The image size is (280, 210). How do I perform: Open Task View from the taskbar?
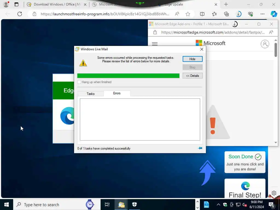tap(107, 205)
